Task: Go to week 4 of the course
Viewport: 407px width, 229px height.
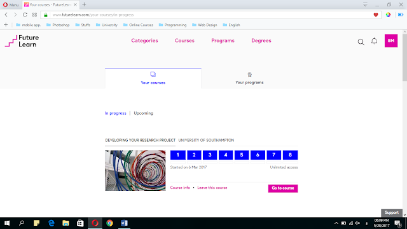Action: click(226, 155)
